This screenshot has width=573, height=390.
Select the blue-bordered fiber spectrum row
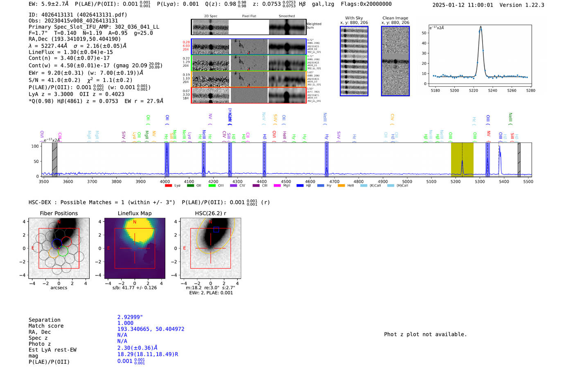[x=249, y=47]
